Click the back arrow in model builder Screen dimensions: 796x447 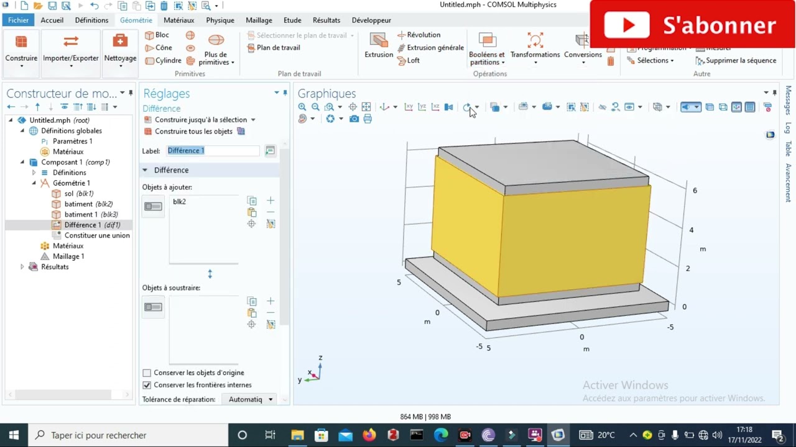tap(11, 107)
